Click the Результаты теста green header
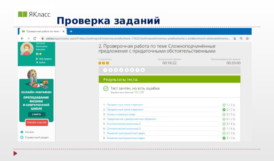The width and height of the screenshot is (274, 161). [170, 80]
